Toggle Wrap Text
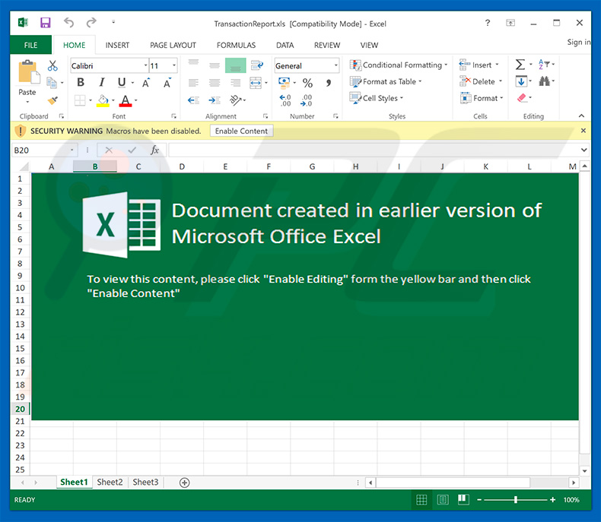The height and width of the screenshot is (522, 601). click(x=257, y=65)
